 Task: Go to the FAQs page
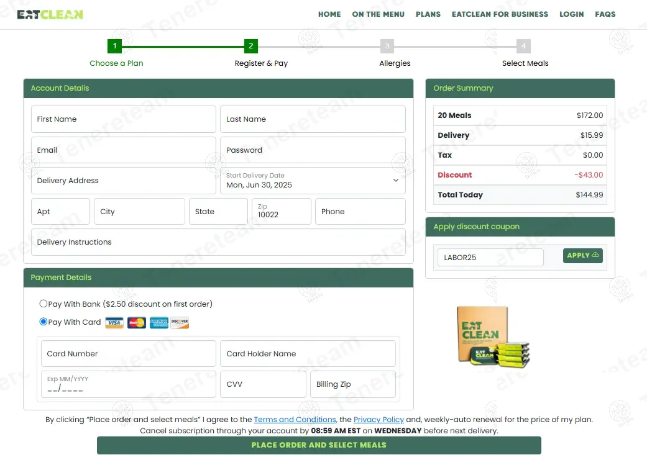click(605, 14)
